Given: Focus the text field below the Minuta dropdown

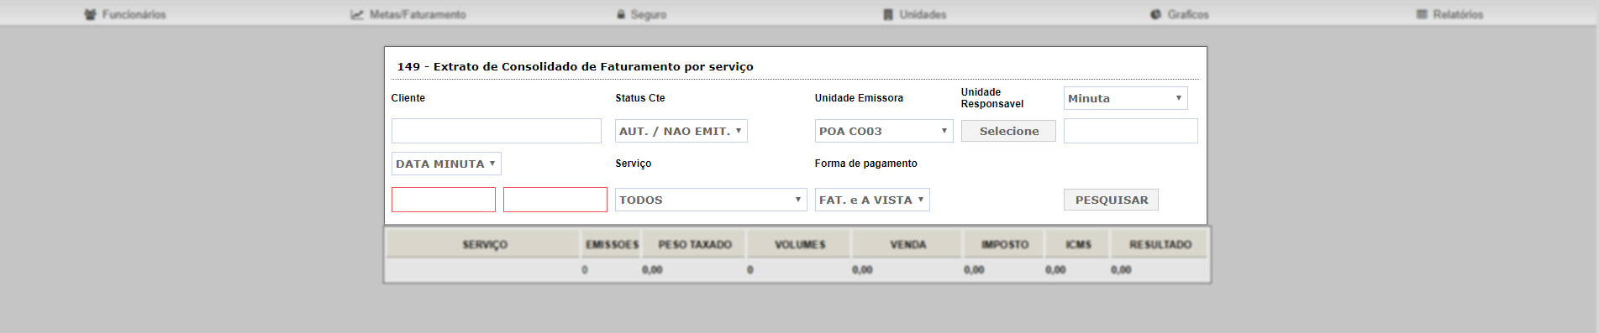Looking at the screenshot, I should (x=1131, y=131).
